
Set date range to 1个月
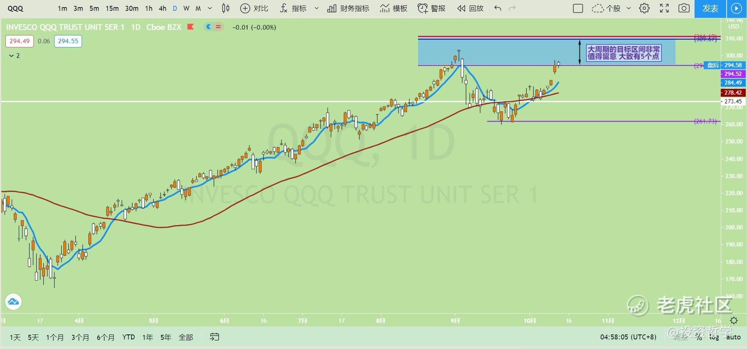point(55,337)
